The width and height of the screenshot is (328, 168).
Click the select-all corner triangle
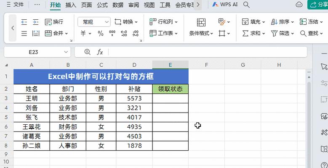(x=7, y=65)
